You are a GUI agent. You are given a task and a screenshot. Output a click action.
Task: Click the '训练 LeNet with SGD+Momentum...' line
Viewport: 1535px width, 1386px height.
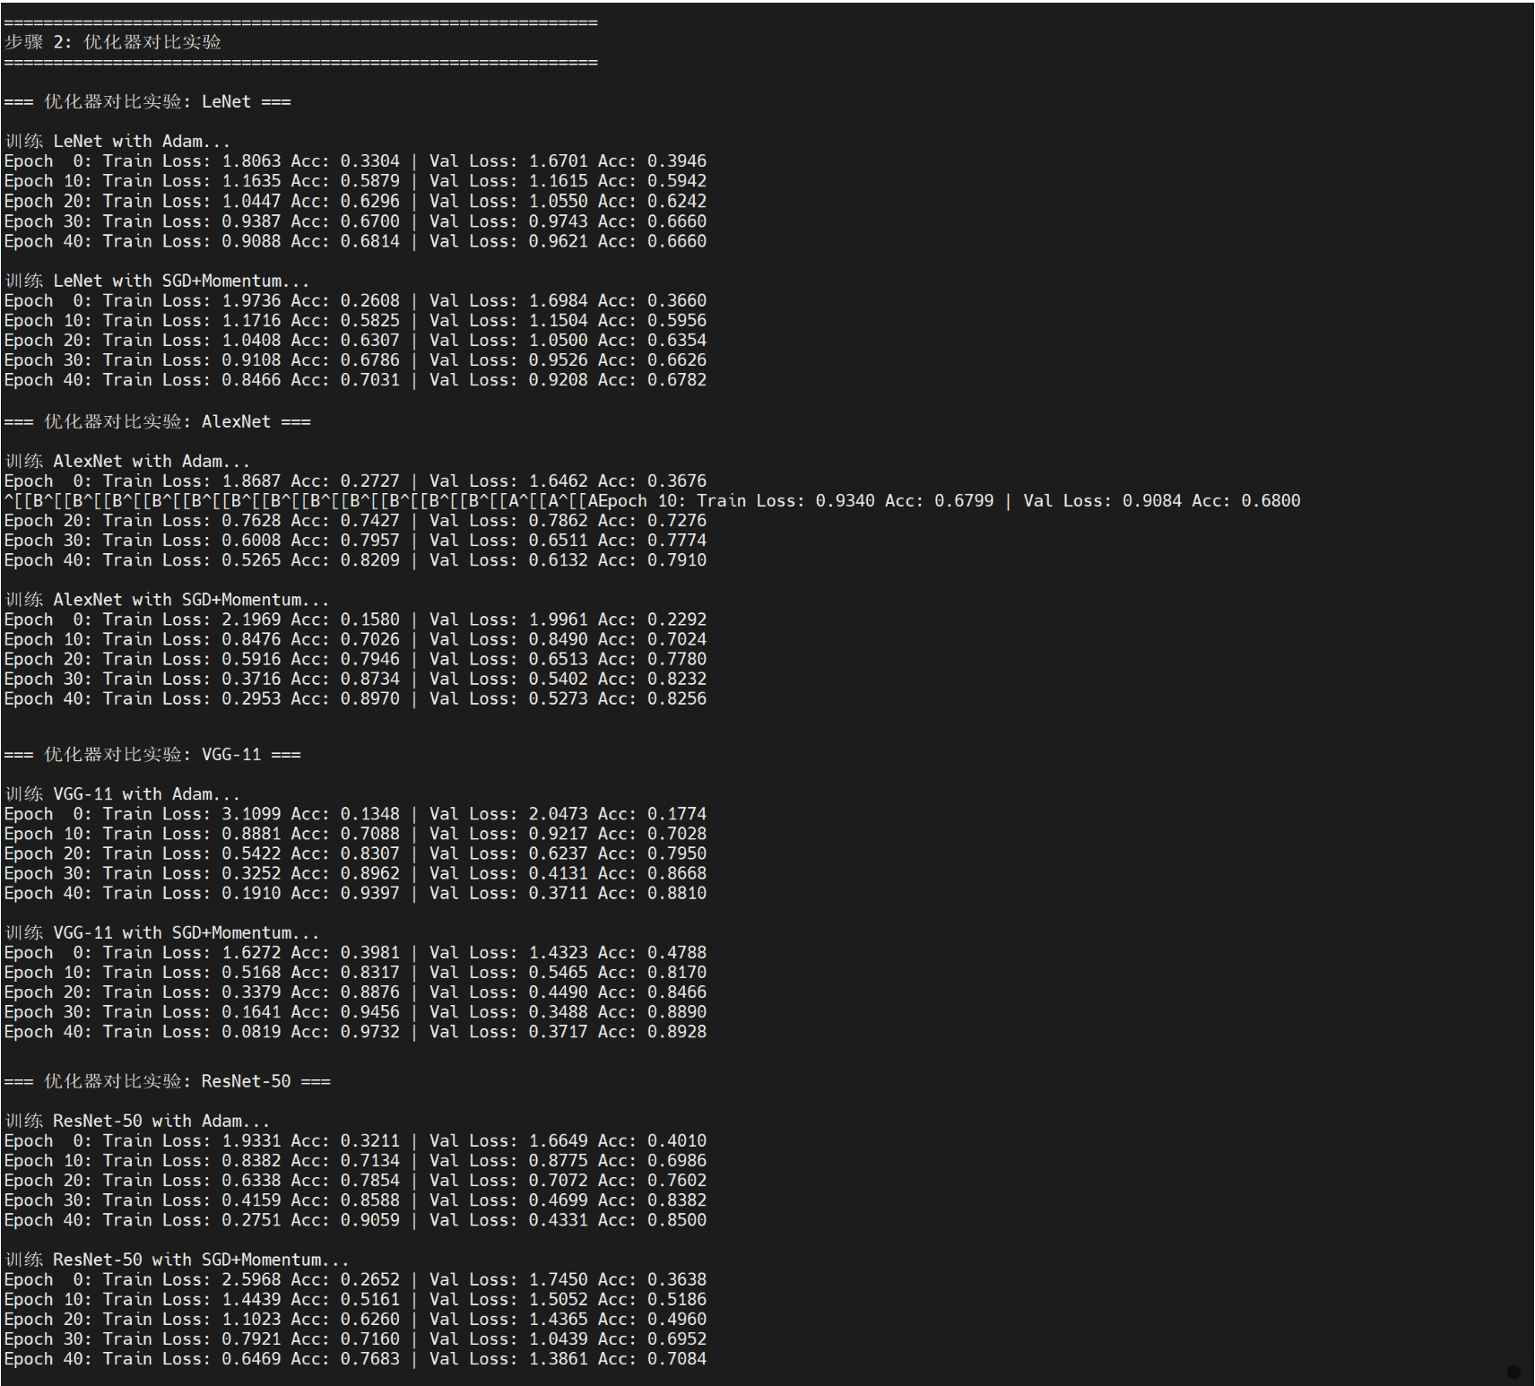157,281
